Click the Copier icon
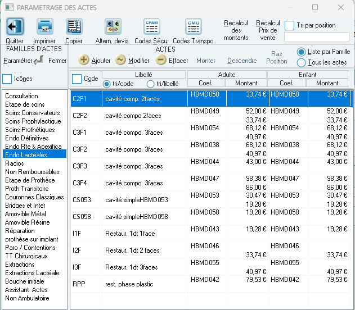The width and height of the screenshot is (355, 310). tap(74, 26)
